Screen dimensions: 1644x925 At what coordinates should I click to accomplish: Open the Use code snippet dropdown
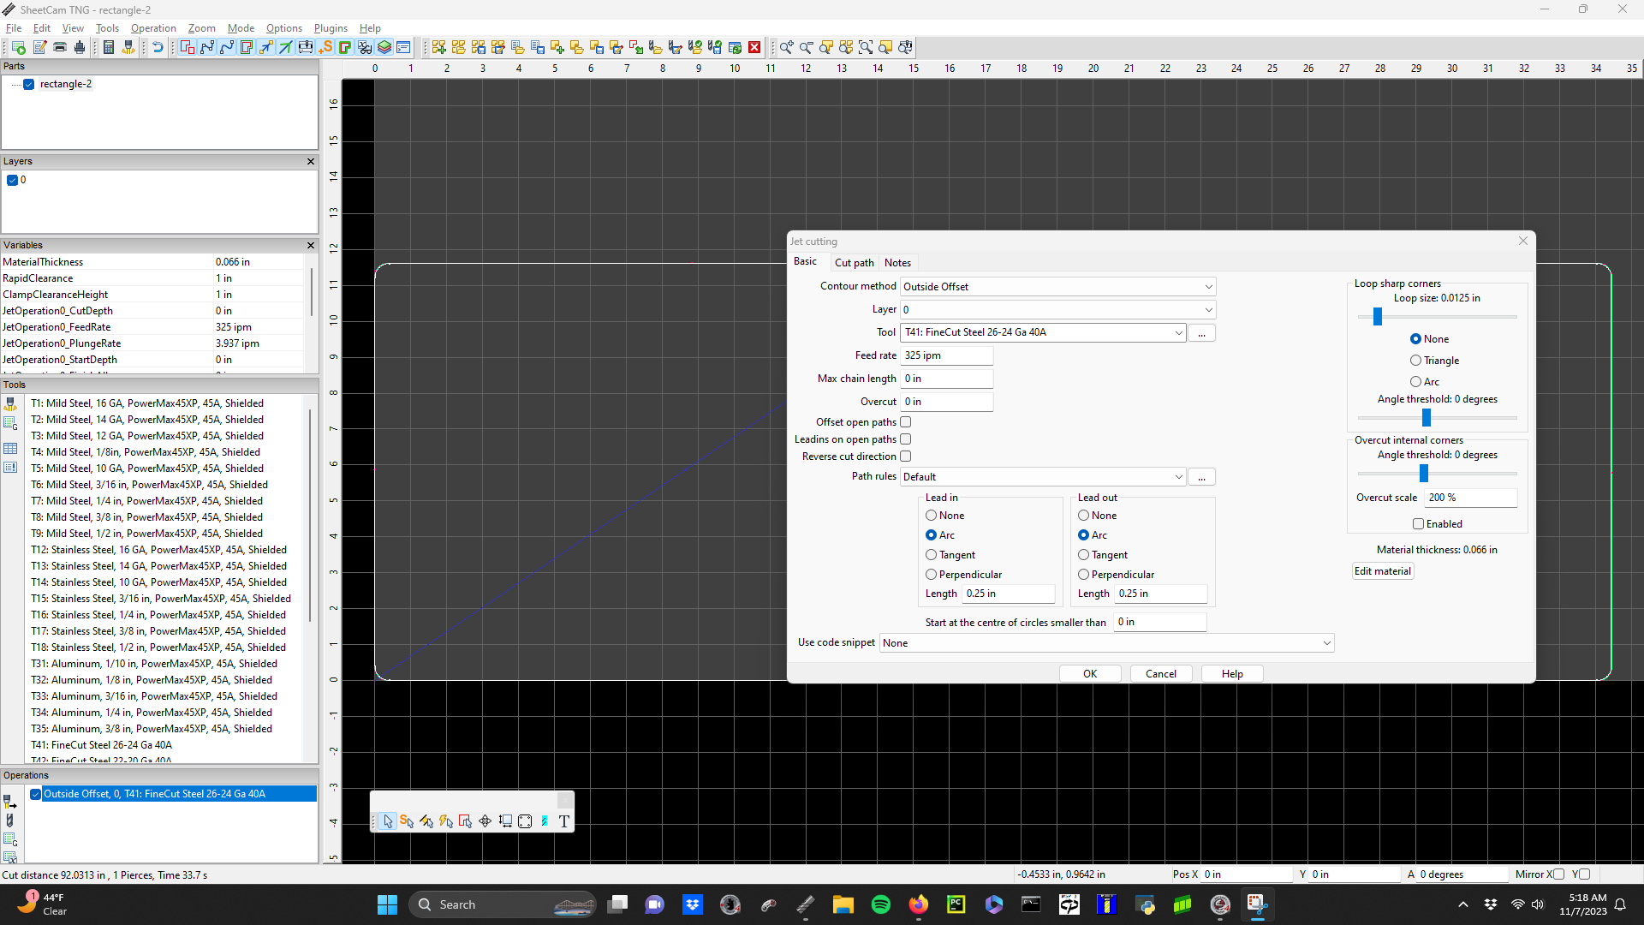1326,643
